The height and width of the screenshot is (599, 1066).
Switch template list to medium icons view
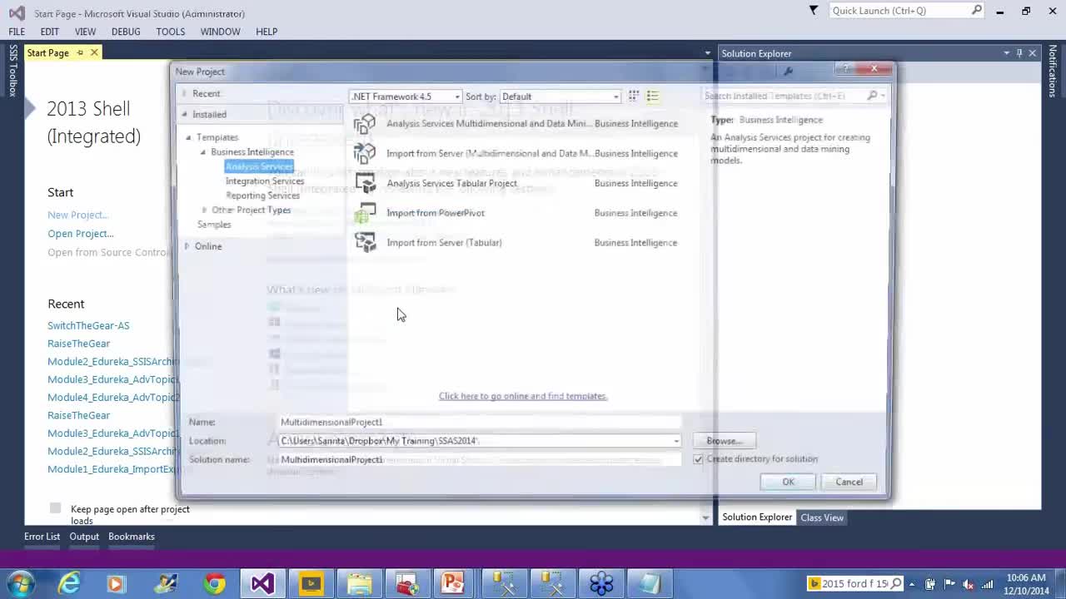[653, 97]
